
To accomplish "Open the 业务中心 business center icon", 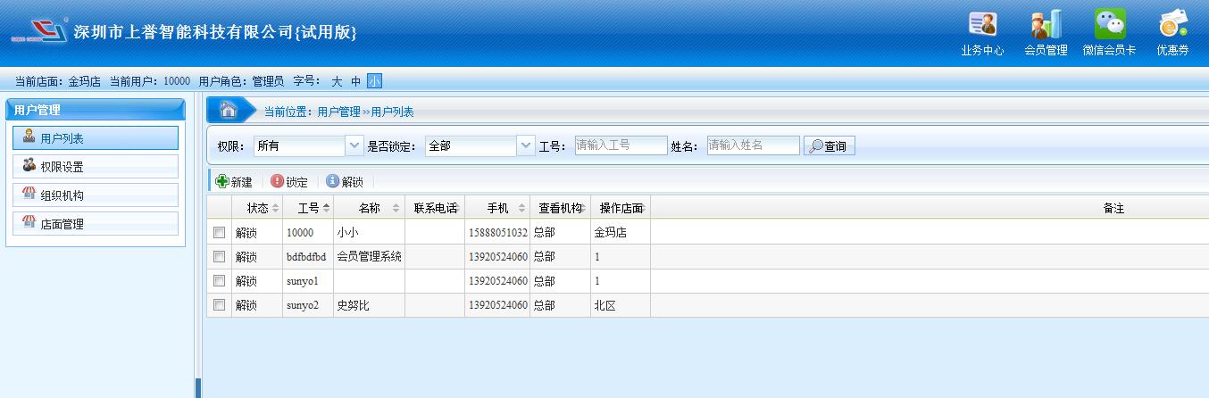I will point(982,25).
